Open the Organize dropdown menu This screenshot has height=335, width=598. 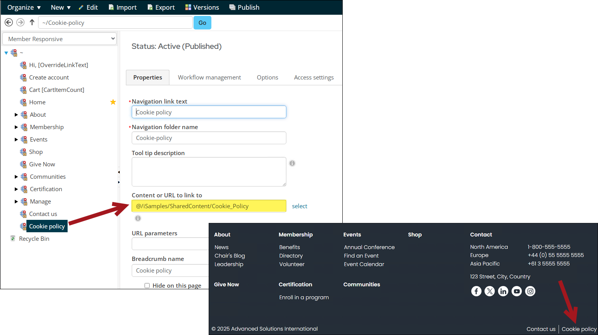tap(24, 7)
